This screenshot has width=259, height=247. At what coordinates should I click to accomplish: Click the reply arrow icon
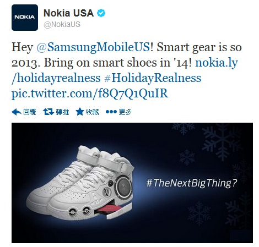[17, 112]
